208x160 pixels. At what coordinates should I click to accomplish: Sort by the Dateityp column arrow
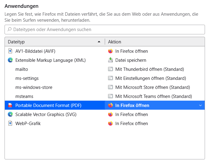[99, 42]
